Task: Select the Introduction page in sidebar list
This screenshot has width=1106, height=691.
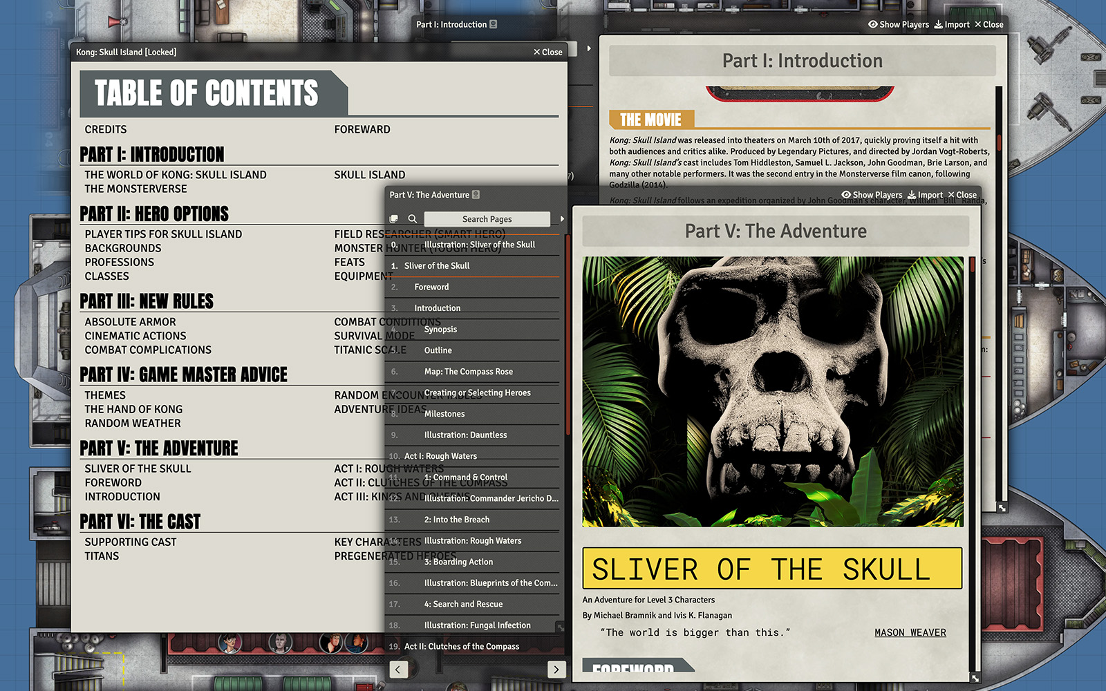Action: click(472, 308)
